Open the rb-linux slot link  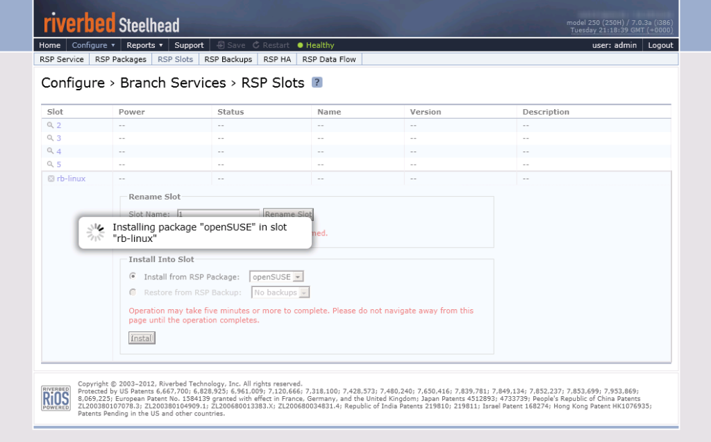click(x=72, y=179)
